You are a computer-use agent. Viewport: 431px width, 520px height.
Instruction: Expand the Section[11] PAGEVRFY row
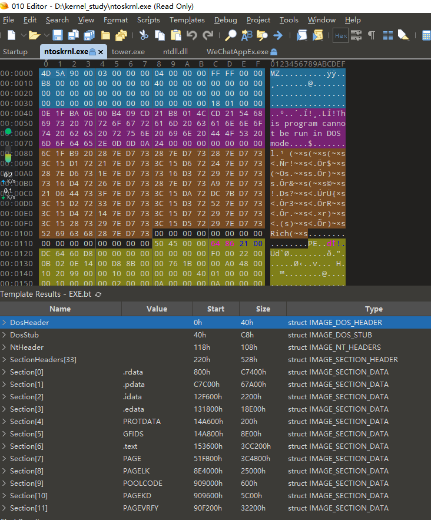click(x=4, y=508)
